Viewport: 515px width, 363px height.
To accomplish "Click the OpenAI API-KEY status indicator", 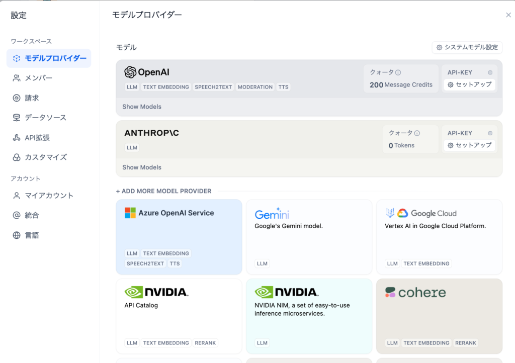I will (x=490, y=72).
